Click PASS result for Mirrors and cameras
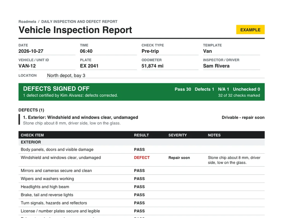 tap(139, 171)
